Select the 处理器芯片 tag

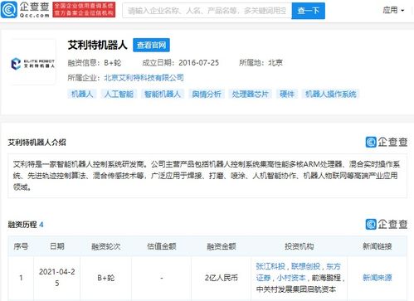[250, 94]
